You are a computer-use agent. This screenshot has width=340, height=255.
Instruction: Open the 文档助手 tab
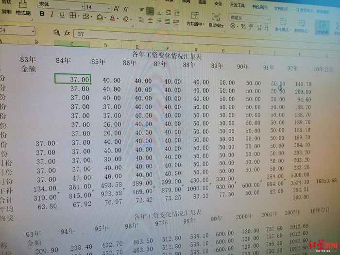[x=281, y=9]
